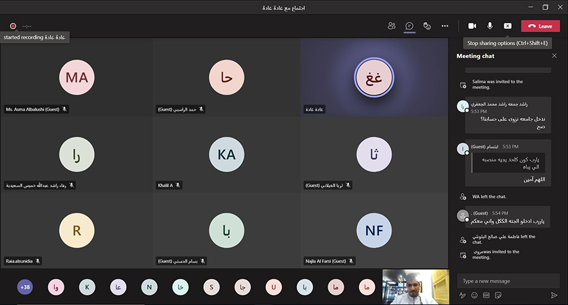Click the N participant bubble in bottom strip

pos(149,287)
